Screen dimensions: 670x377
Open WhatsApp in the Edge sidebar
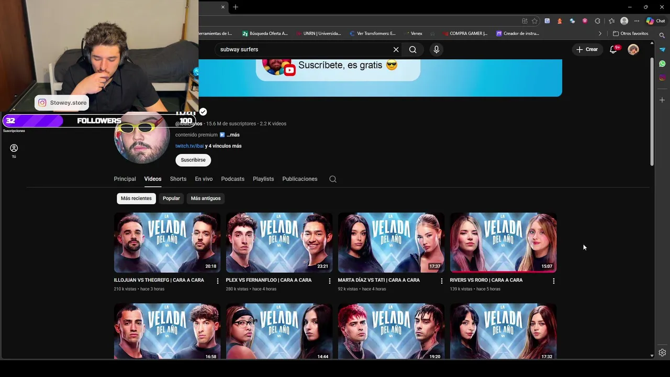662,63
